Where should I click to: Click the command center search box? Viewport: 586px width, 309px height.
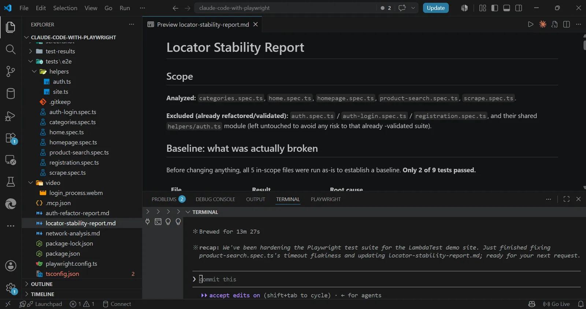(x=286, y=8)
